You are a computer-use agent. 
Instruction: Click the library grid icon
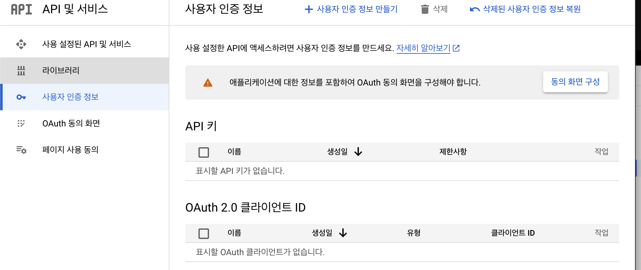[21, 71]
